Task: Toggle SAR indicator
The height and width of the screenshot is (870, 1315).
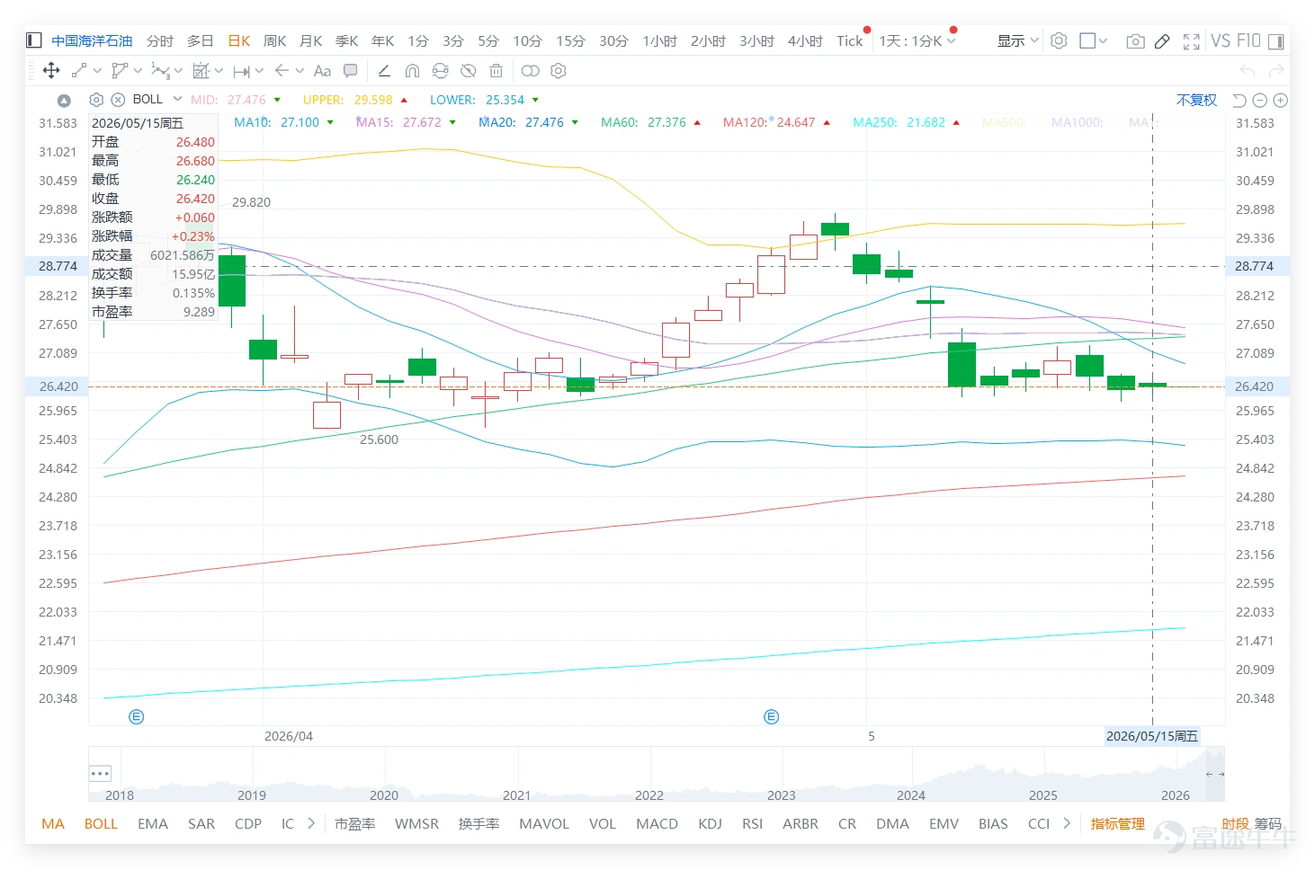Action: tap(201, 823)
